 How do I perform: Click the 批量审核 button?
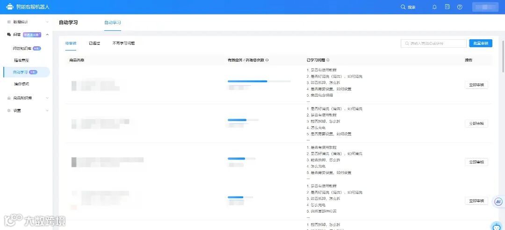(481, 43)
